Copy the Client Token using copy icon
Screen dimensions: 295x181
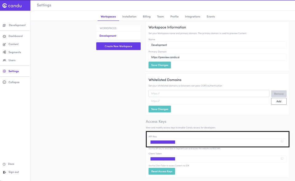tap(282, 159)
